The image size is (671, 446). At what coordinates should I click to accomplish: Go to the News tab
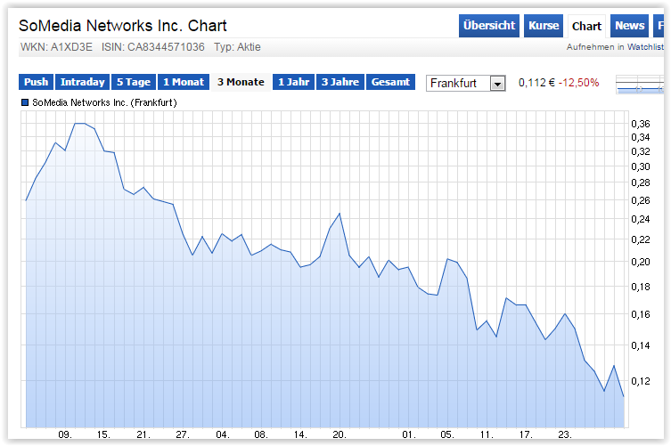pyautogui.click(x=629, y=26)
